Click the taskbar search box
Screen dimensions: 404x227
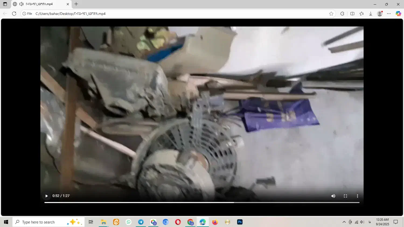coord(48,222)
